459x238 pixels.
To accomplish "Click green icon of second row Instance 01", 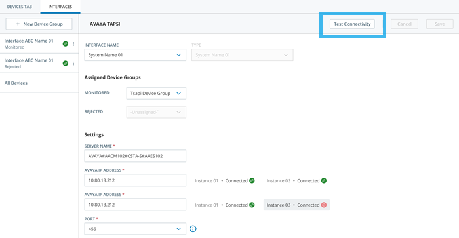I will 252,205.
